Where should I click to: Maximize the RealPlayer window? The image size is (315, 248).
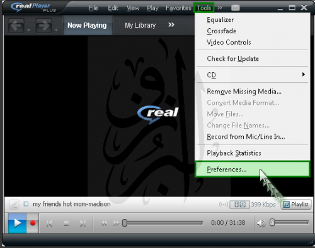pos(292,8)
